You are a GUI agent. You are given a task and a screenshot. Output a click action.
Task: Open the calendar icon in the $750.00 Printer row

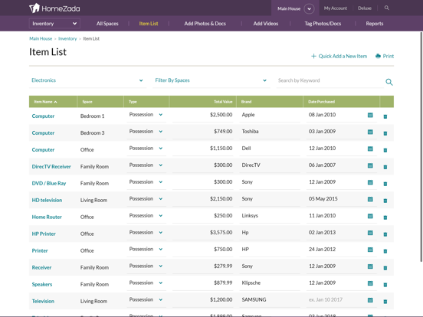(x=370, y=250)
